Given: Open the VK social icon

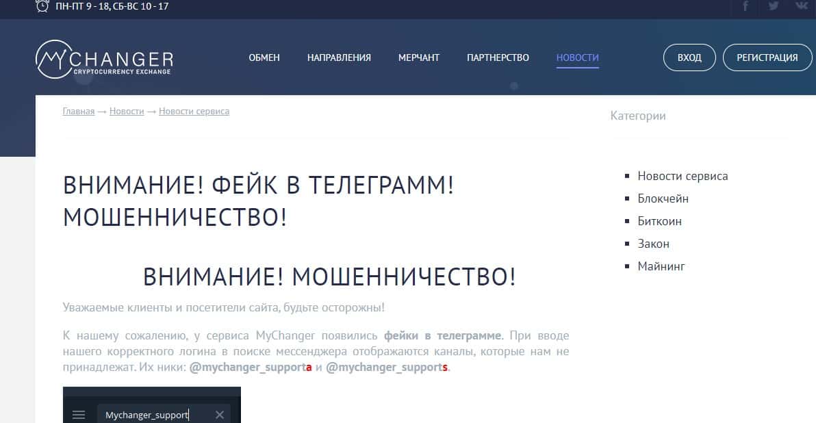Looking at the screenshot, I should click(802, 5).
